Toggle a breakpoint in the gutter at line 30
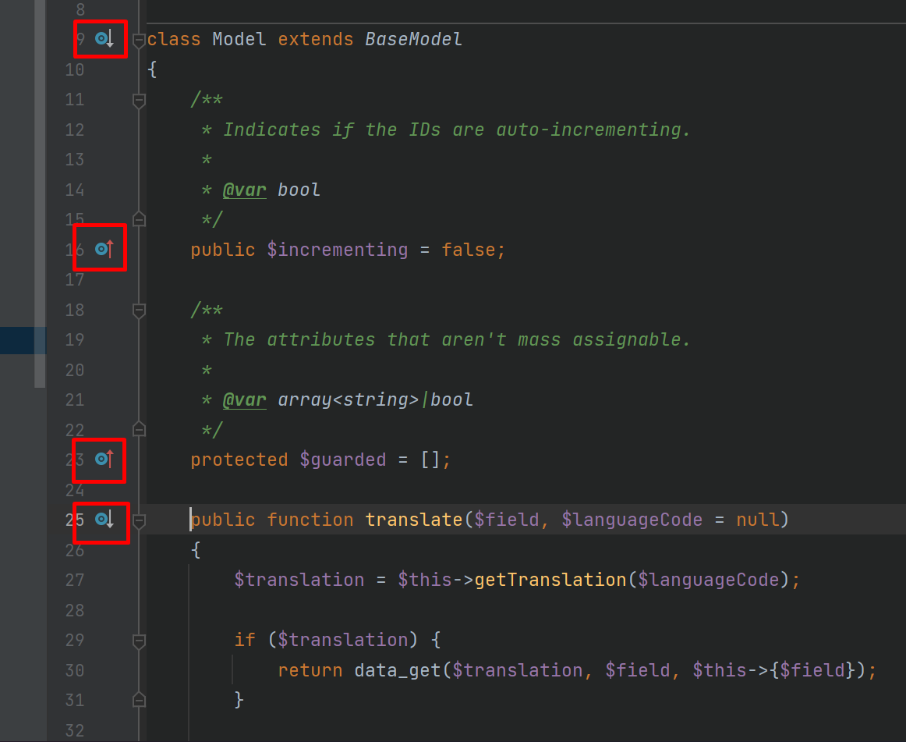The image size is (906, 742). pos(109,670)
